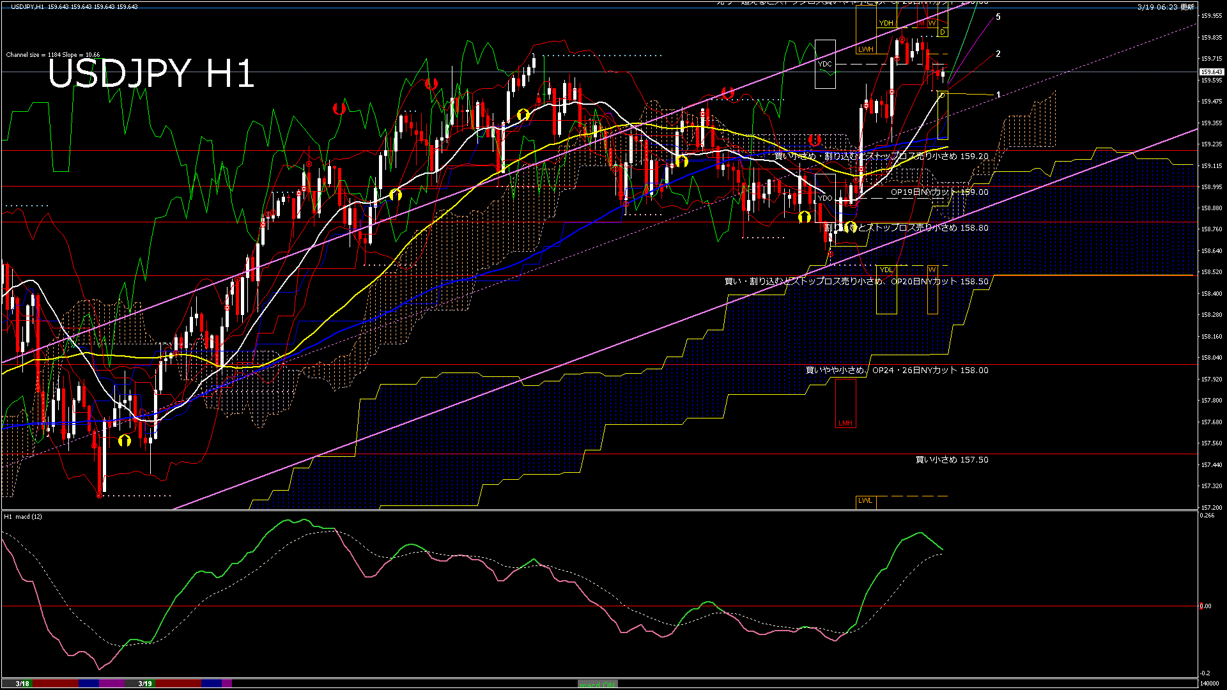Image resolution: width=1227 pixels, height=690 pixels.
Task: Click the red LMH marker label
Action: point(845,423)
